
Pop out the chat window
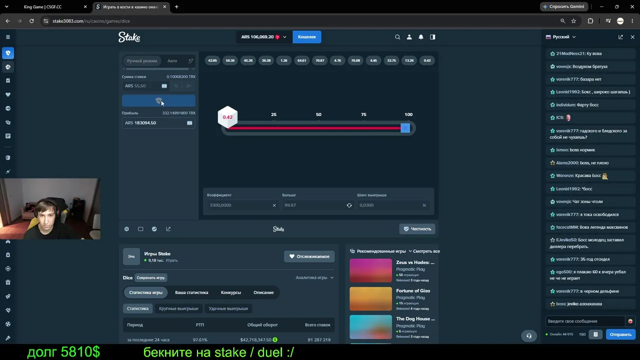click(x=620, y=37)
